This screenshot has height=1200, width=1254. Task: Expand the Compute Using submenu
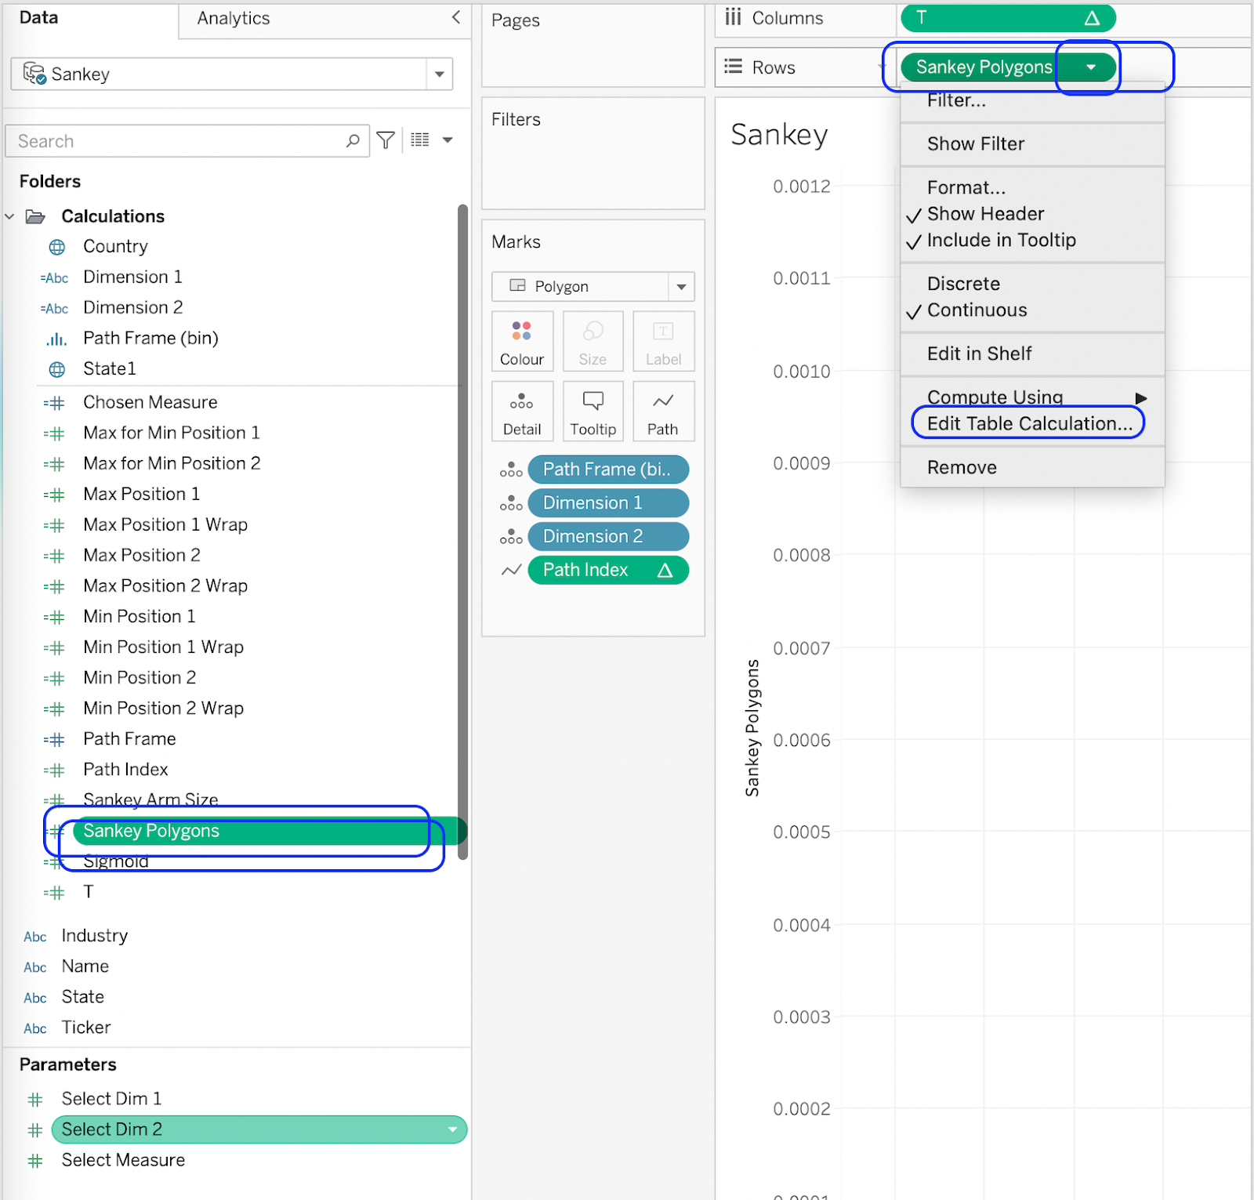coord(1032,397)
